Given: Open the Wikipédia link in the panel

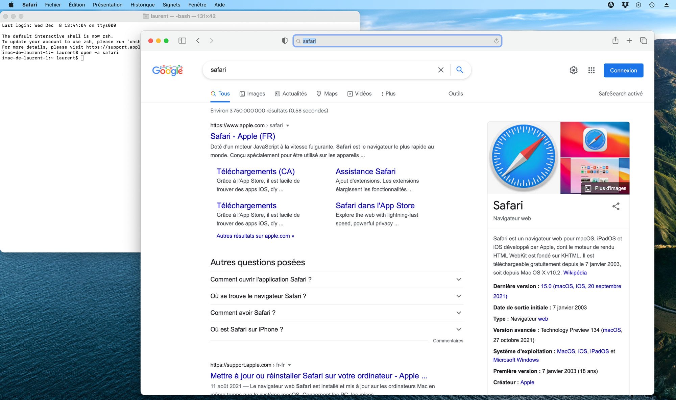Looking at the screenshot, I should click(575, 273).
